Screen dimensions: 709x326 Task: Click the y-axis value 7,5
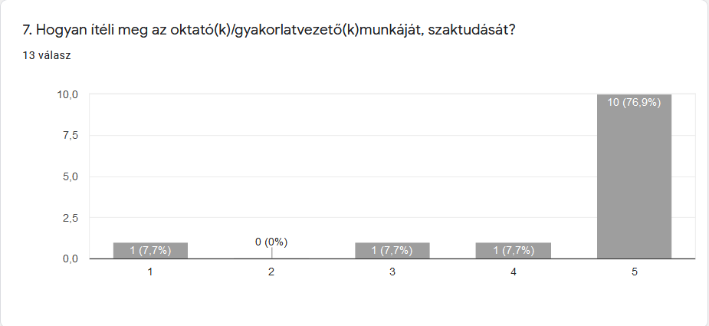coord(70,136)
